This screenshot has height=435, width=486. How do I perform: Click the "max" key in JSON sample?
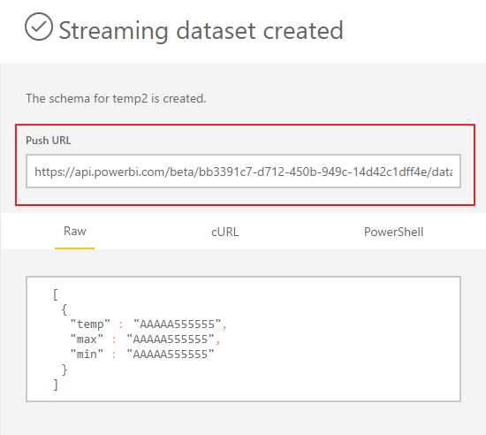tap(87, 340)
